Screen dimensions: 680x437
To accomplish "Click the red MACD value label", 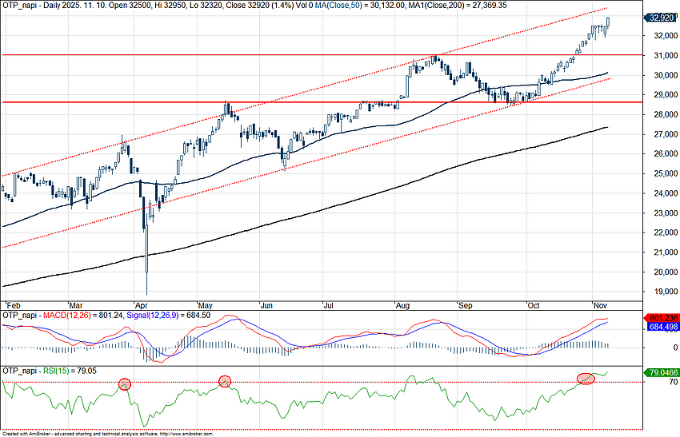I will [661, 318].
